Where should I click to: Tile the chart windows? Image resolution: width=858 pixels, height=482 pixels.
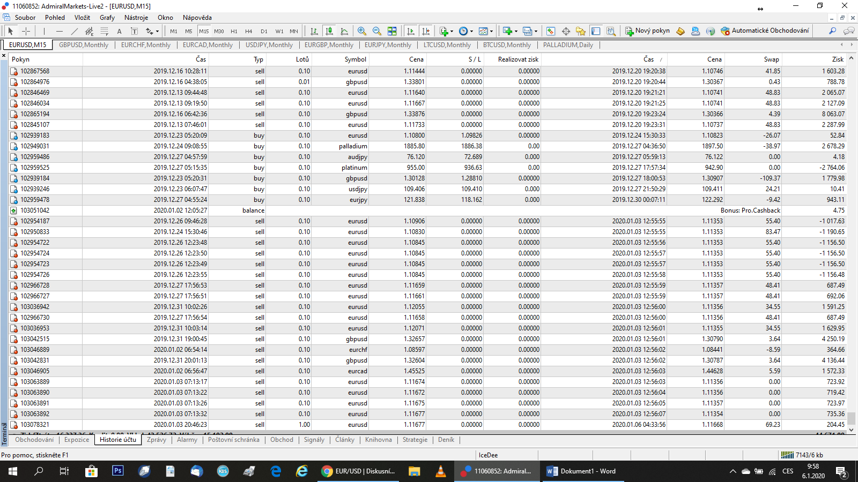(392, 31)
